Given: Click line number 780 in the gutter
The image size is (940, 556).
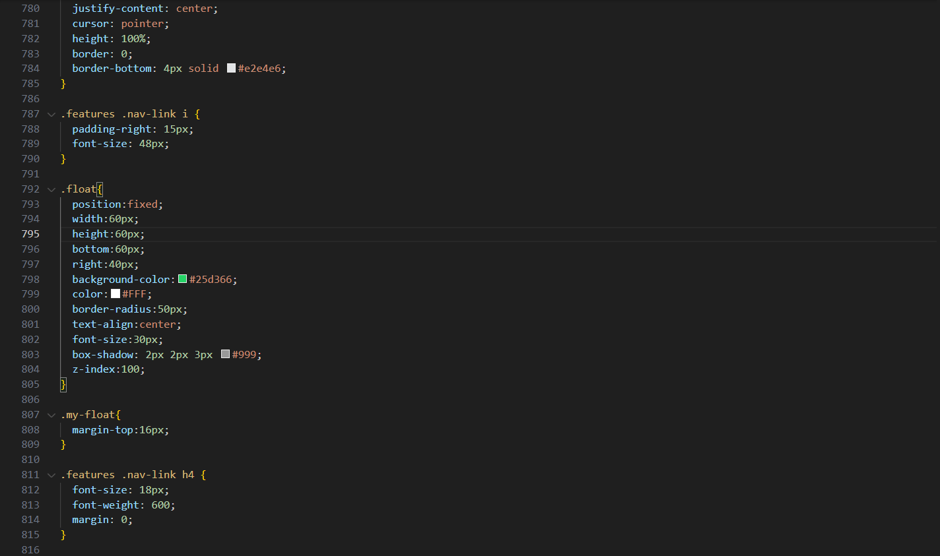Looking at the screenshot, I should (x=30, y=9).
